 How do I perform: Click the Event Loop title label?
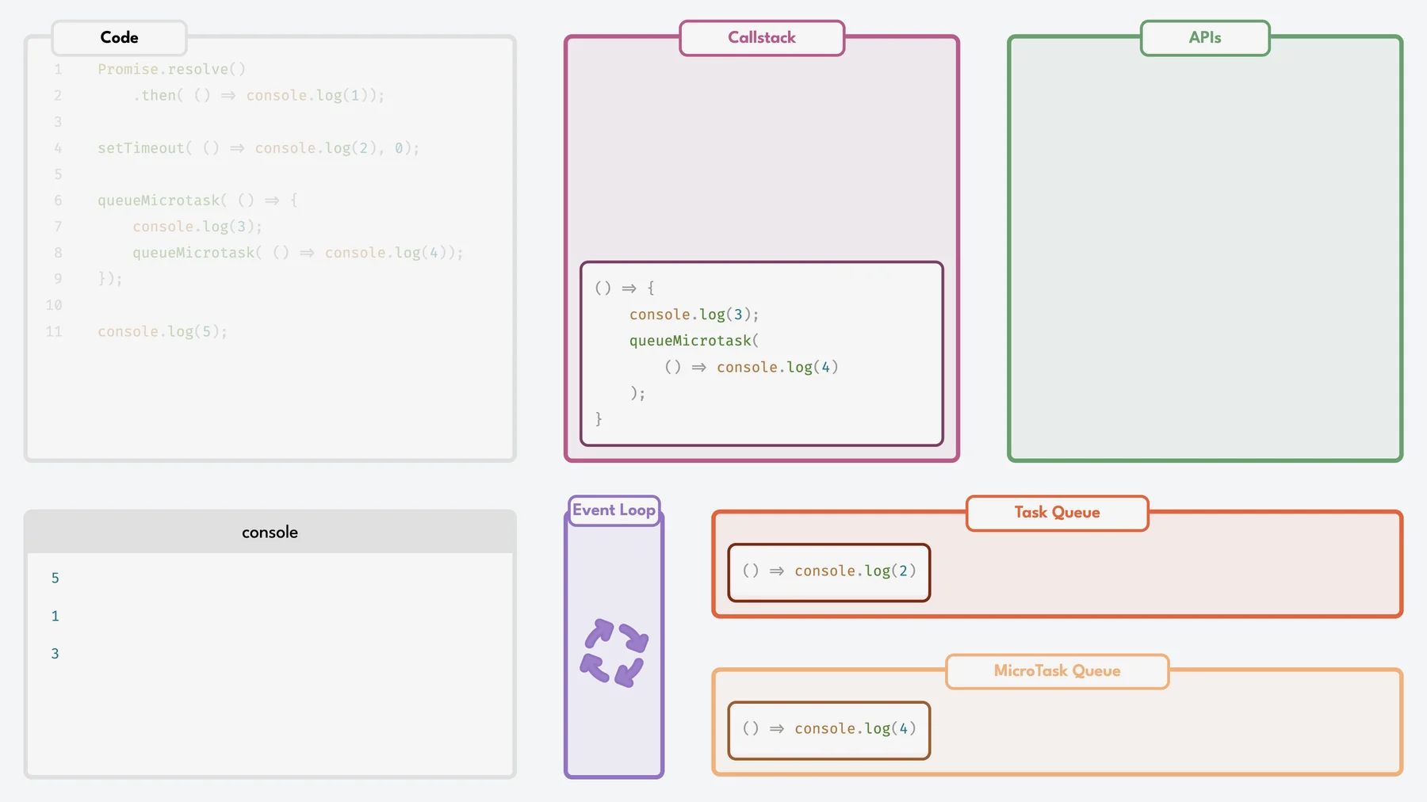click(614, 510)
